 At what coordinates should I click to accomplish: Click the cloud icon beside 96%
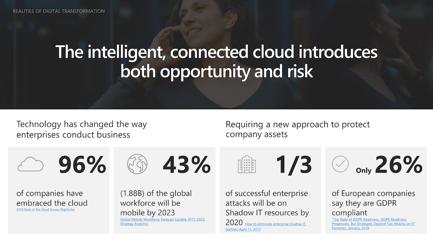tap(30, 164)
